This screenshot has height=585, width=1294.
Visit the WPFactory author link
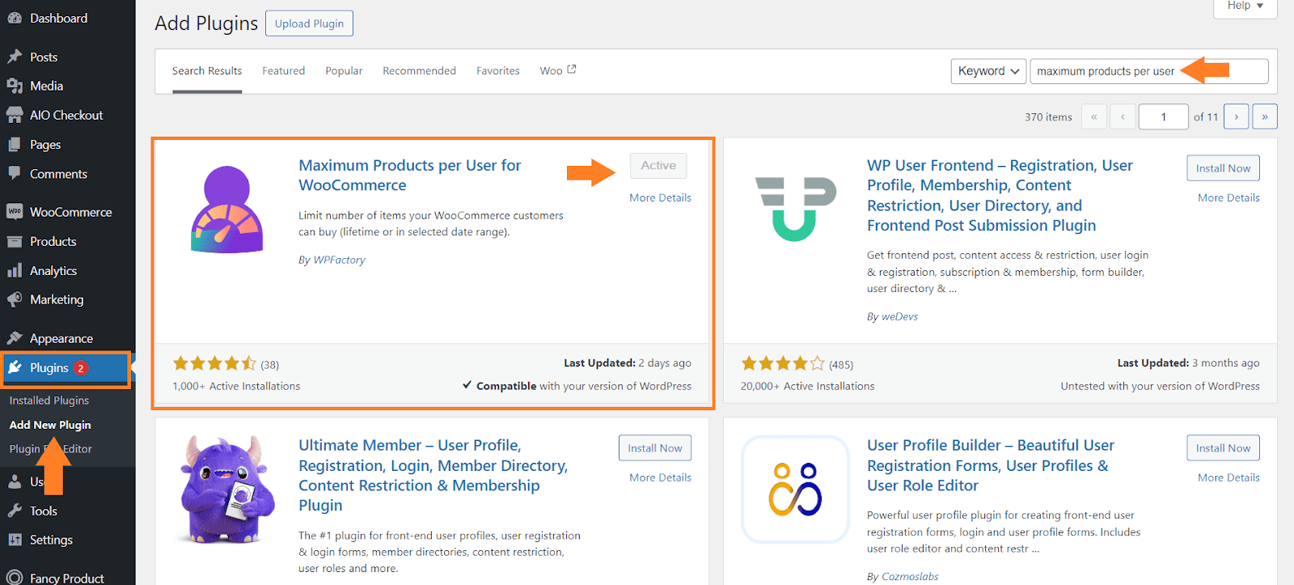(x=339, y=260)
